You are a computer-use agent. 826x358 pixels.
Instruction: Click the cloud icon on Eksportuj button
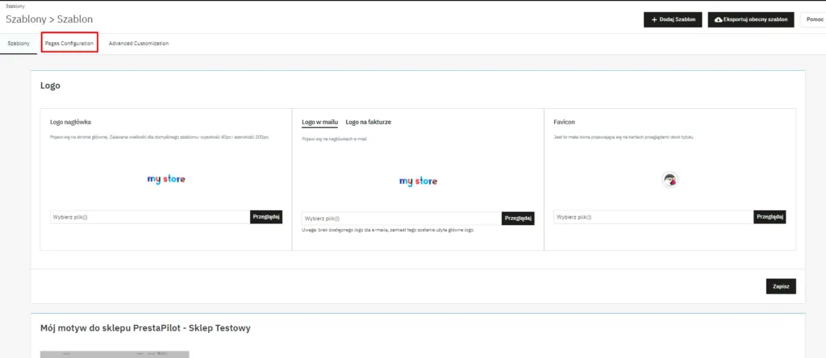tap(719, 19)
